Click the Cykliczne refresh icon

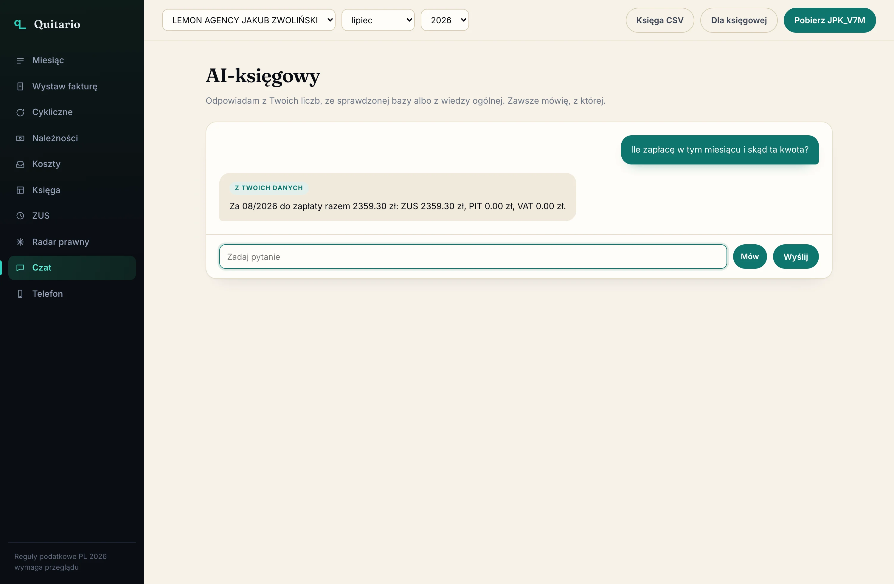coord(20,112)
